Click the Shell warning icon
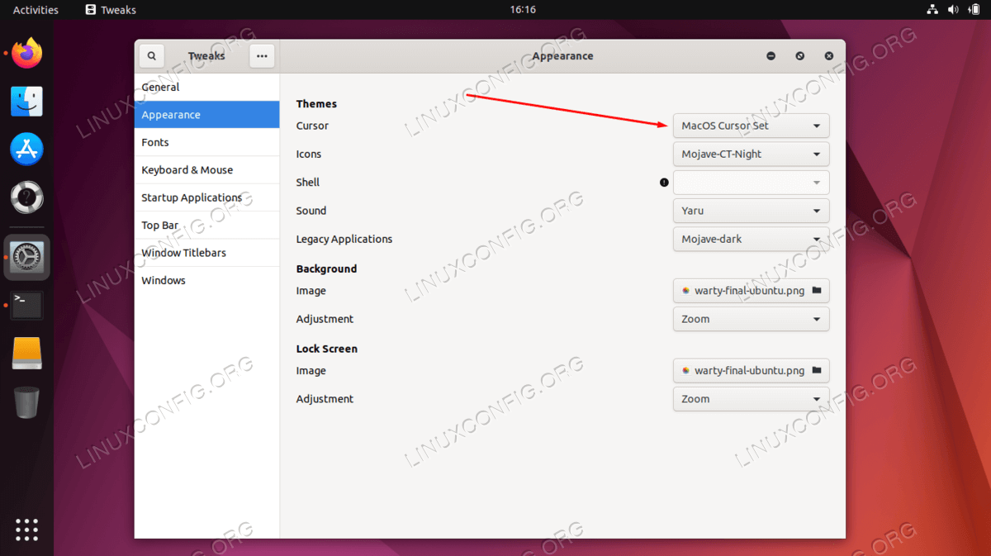The image size is (991, 556). coord(664,183)
